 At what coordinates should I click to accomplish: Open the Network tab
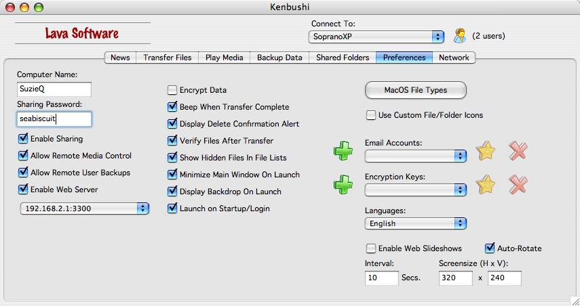pyautogui.click(x=454, y=58)
